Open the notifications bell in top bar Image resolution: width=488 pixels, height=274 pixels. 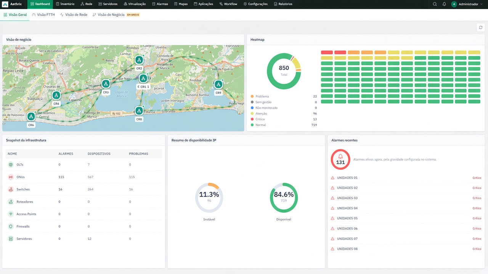click(x=444, y=4)
